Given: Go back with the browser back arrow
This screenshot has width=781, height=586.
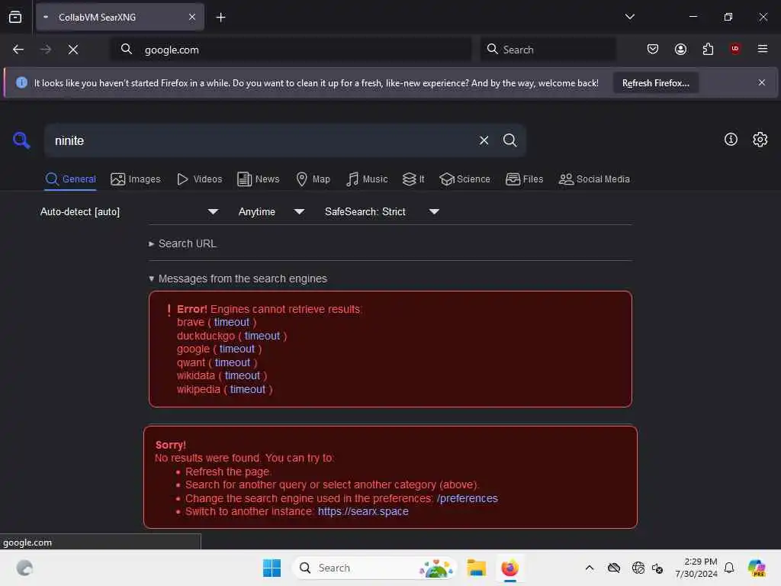Looking at the screenshot, I should (18, 50).
